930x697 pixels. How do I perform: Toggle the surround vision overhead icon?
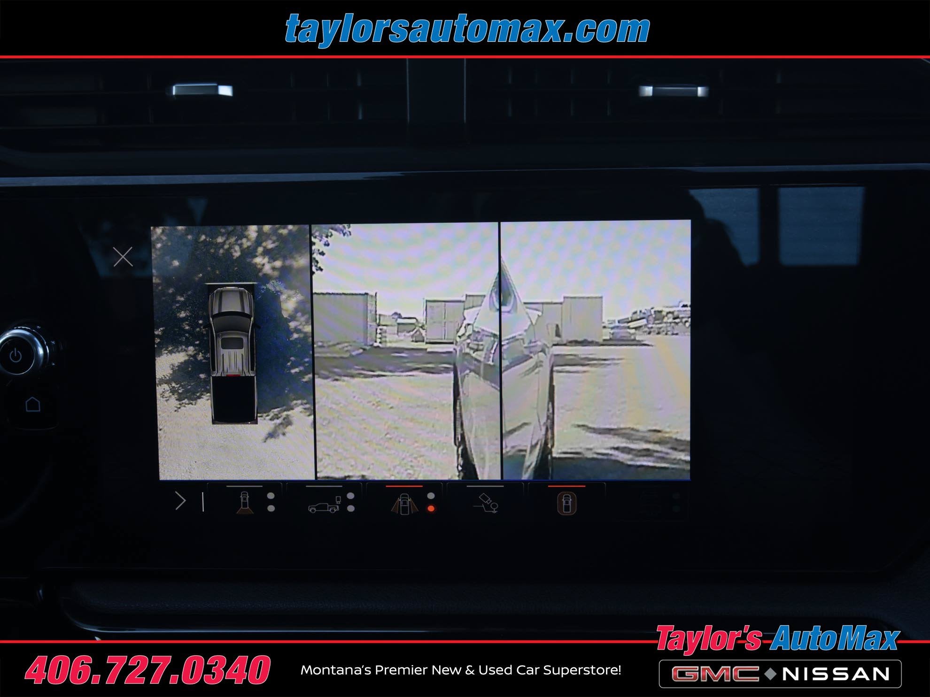pos(567,504)
